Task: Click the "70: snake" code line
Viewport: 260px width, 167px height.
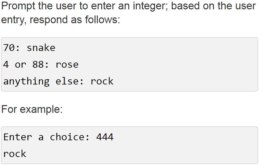Action: click(29, 48)
